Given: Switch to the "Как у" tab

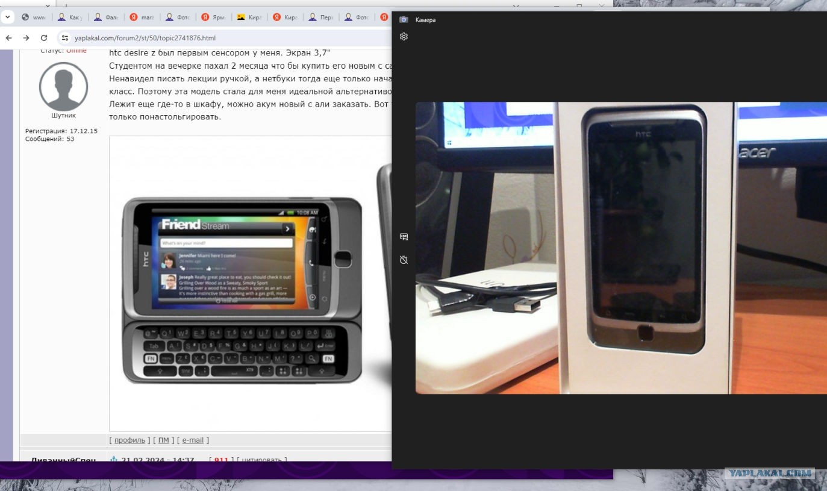Looking at the screenshot, I should (x=70, y=17).
